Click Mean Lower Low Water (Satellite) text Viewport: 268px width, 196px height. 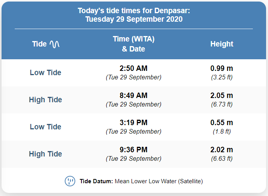click(159, 181)
